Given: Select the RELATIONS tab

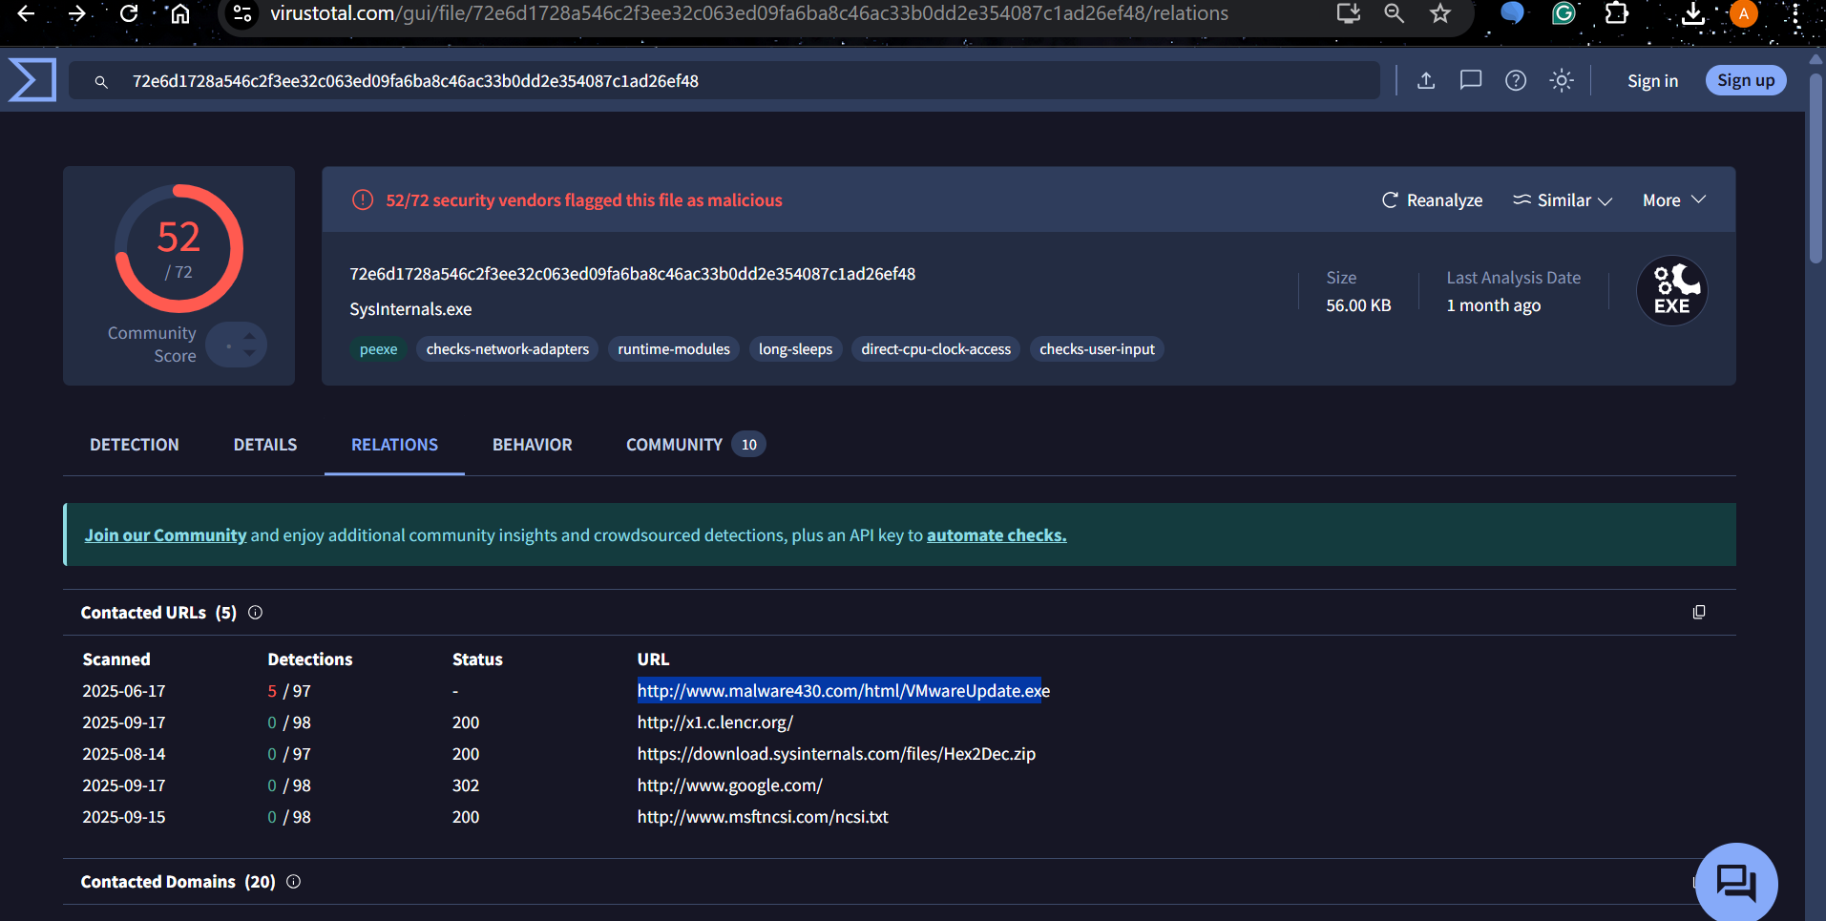Looking at the screenshot, I should tap(394, 445).
